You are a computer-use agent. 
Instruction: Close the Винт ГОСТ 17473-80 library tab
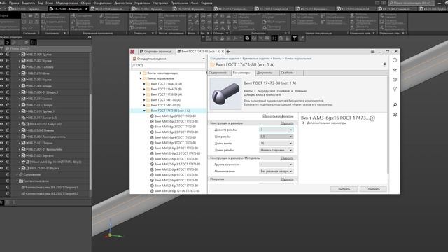pos(223,51)
